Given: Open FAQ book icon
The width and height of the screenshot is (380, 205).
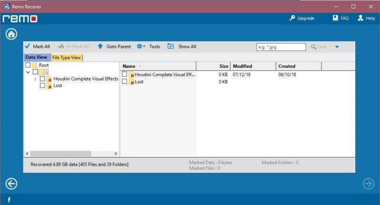Looking at the screenshot, I should 335,18.
